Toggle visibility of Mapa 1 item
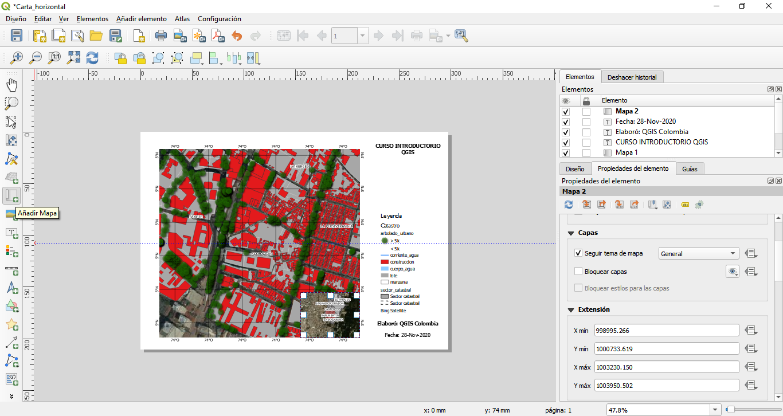 pyautogui.click(x=566, y=153)
